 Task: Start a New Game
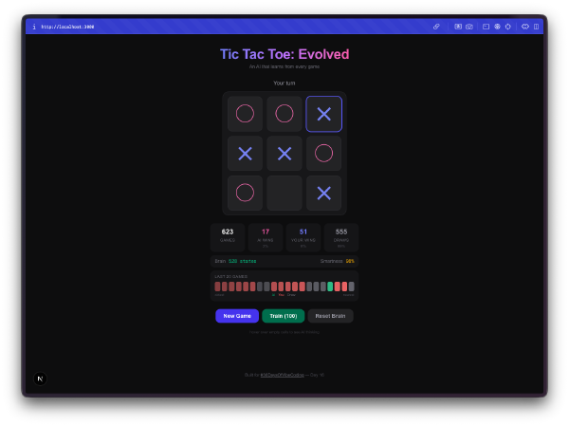coord(237,316)
